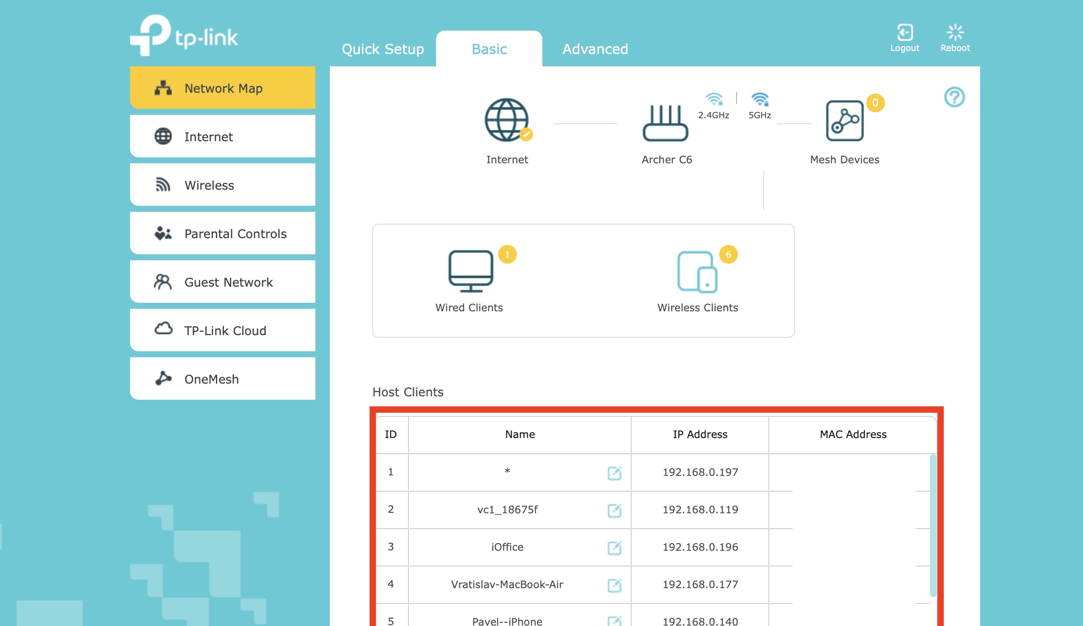
Task: Edit the Vratislav-MacBook-Air client name
Action: (614, 585)
